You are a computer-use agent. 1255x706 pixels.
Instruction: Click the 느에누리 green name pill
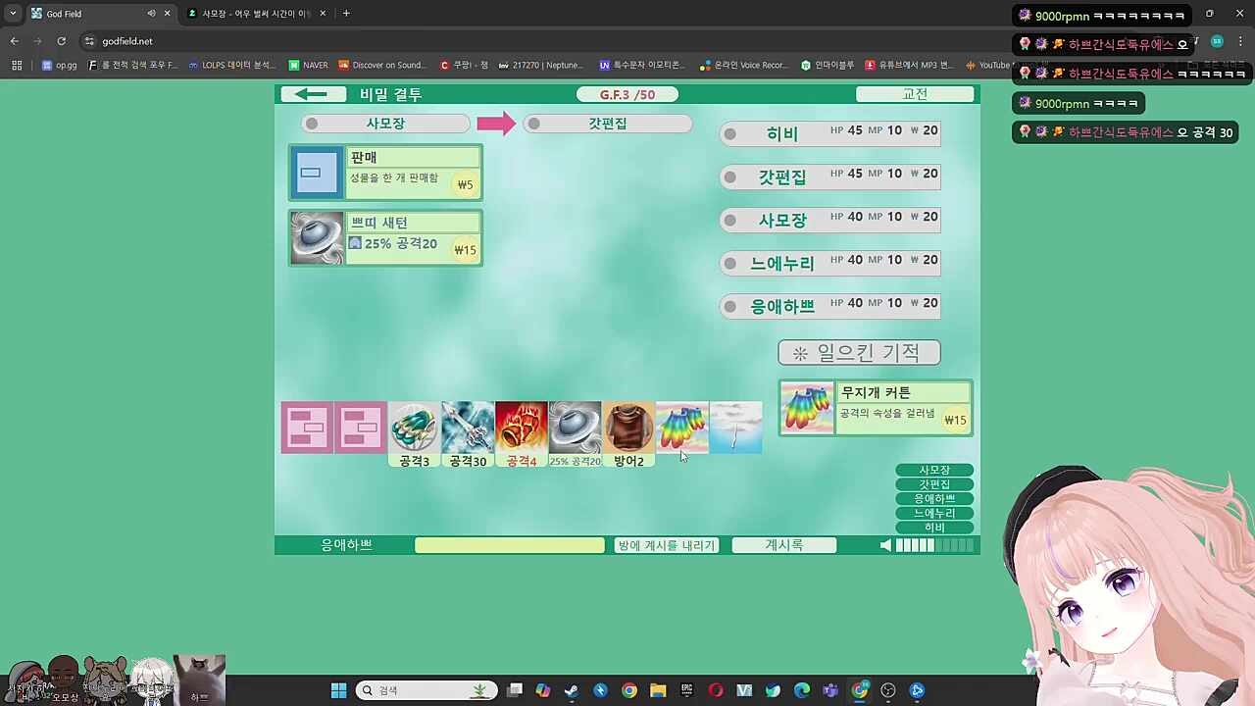pyautogui.click(x=934, y=513)
